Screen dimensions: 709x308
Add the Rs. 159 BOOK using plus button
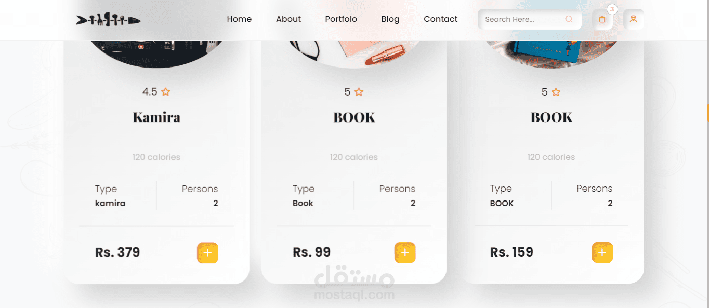coord(602,252)
